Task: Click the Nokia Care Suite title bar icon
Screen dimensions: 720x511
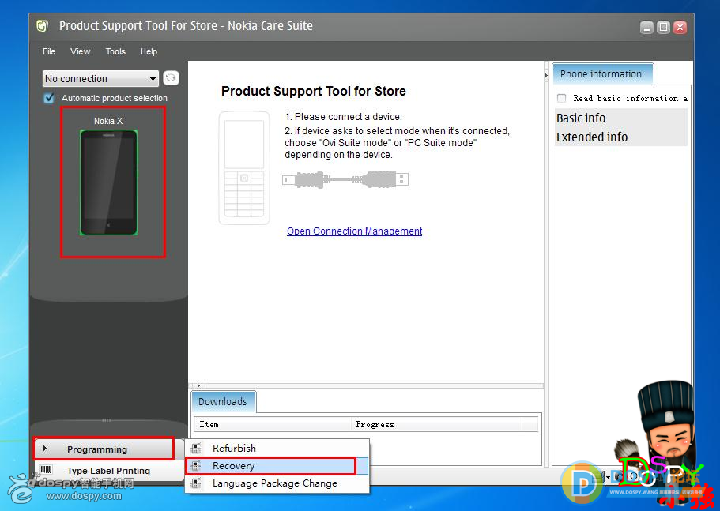Action: [x=42, y=26]
